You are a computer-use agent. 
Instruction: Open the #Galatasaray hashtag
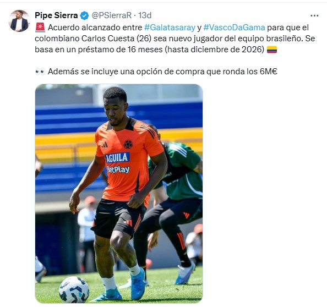pos(170,28)
